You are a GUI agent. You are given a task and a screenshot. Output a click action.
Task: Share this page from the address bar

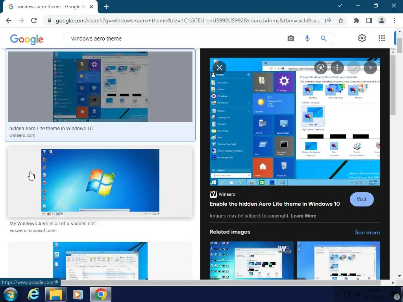pos(328,20)
